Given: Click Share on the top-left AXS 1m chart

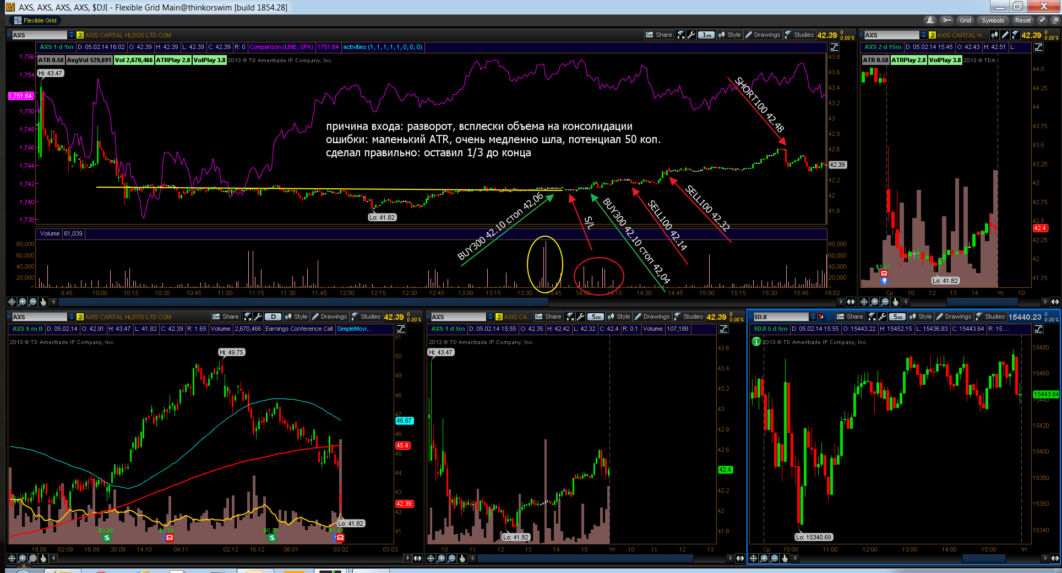Looking at the screenshot, I should point(659,35).
